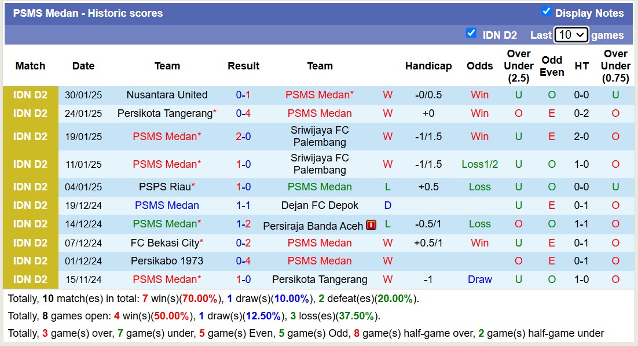
Task: Click the Handicap column header
Action: click(x=428, y=66)
